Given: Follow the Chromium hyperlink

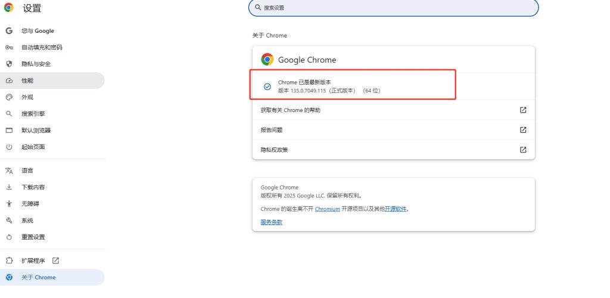Looking at the screenshot, I should click(x=327, y=209).
